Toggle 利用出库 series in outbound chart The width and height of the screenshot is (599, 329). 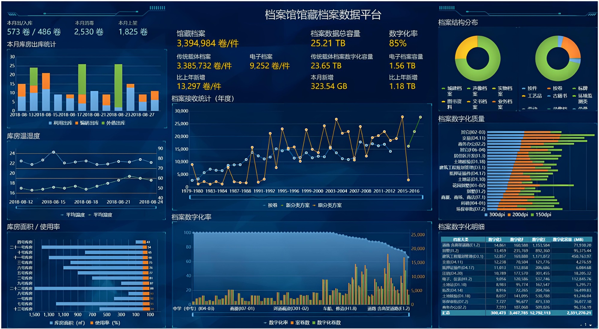(50, 123)
